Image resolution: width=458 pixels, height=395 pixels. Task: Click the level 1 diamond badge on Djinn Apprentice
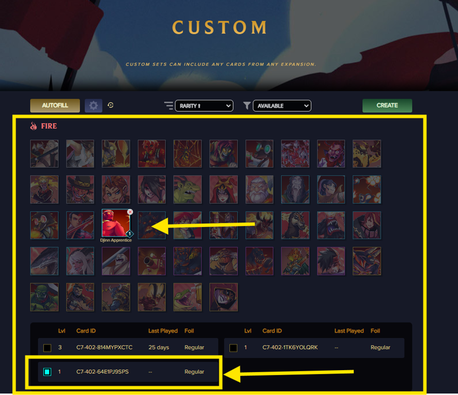coord(130,234)
